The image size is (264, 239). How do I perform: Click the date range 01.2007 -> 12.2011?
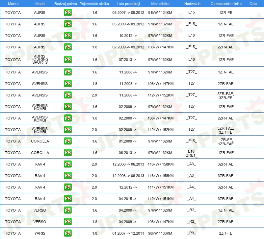point(128,233)
